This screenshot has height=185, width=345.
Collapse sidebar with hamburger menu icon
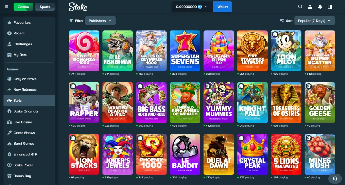(7, 7)
